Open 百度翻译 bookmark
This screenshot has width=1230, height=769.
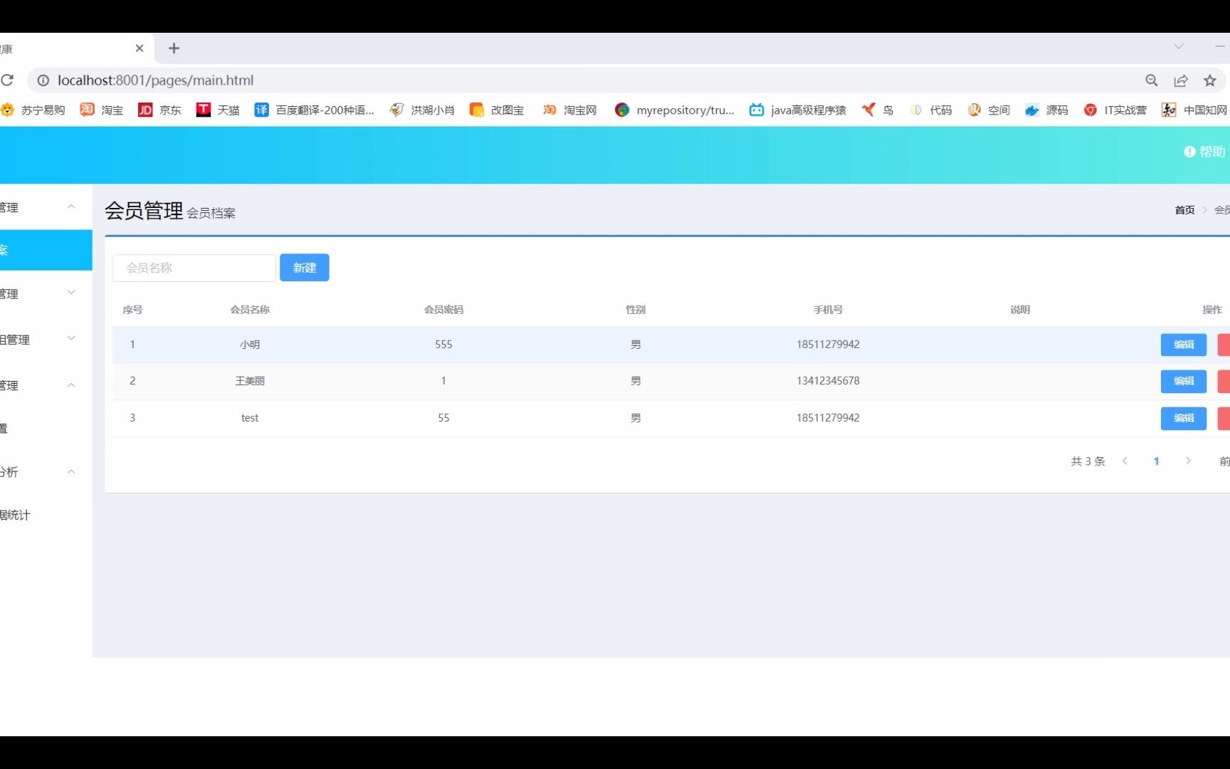(315, 110)
